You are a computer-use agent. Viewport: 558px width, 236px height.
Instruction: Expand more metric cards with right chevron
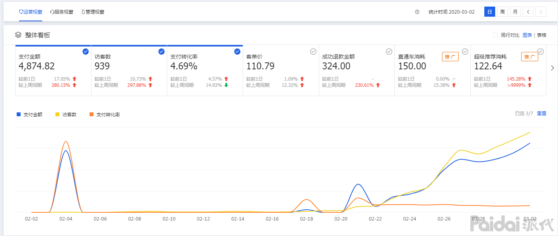553,68
